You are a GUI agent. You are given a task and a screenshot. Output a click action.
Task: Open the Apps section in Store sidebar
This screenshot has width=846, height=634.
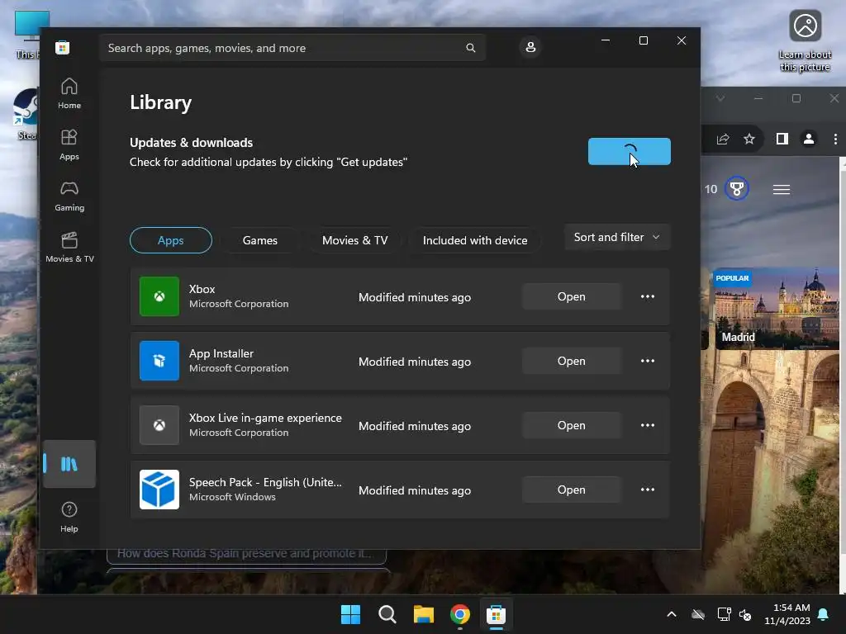click(69, 145)
